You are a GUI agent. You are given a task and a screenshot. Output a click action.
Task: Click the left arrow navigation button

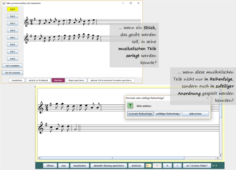tap(157, 166)
